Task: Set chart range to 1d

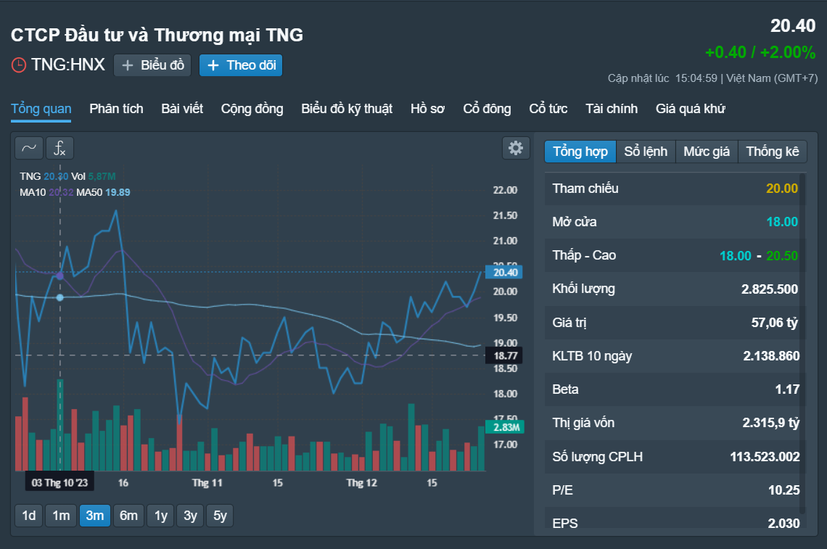Action: tap(29, 516)
